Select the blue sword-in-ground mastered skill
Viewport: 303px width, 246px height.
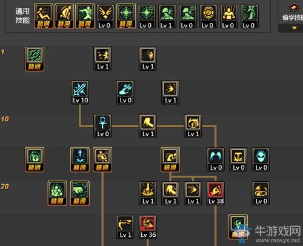(80, 159)
